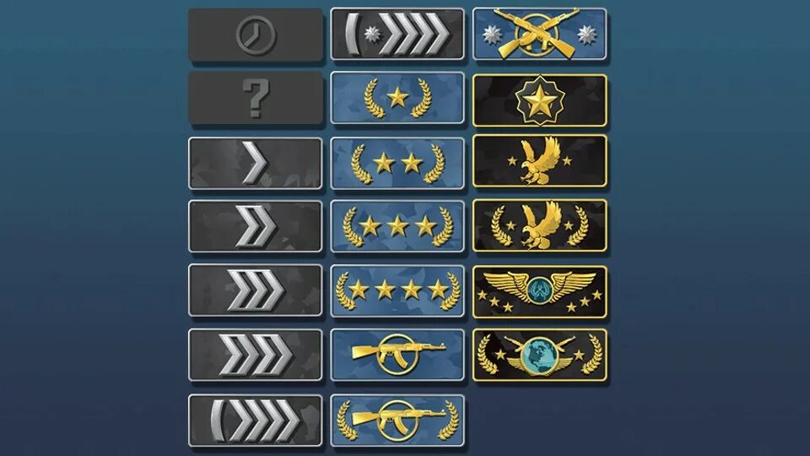Image resolution: width=810 pixels, height=456 pixels.
Task: Select the Gold Nova one-star badge
Action: pos(397,98)
